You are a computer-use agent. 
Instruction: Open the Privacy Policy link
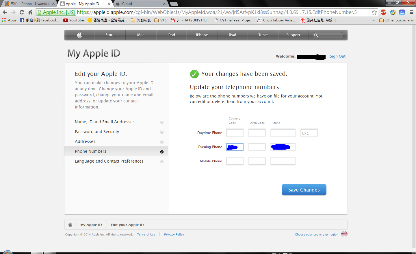pos(174,234)
